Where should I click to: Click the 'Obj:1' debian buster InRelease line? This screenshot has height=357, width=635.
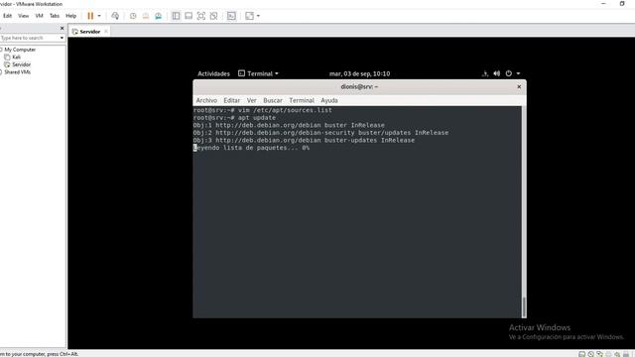pos(289,126)
